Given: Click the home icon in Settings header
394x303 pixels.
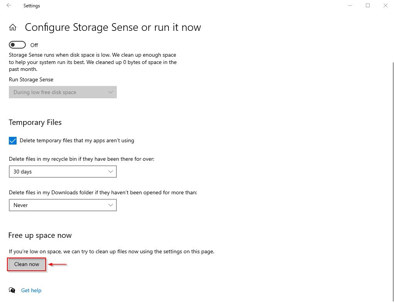Looking at the screenshot, I should [13, 27].
